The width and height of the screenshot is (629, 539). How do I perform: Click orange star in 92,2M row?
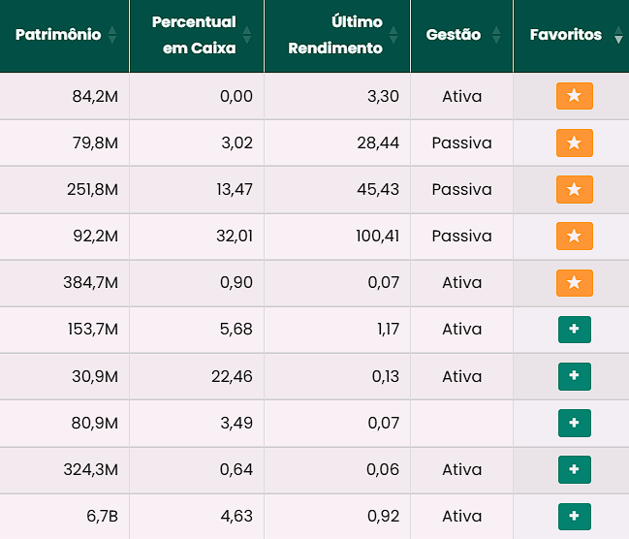point(574,236)
